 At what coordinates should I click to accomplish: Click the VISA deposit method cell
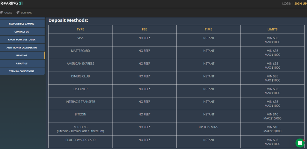[x=80, y=40]
